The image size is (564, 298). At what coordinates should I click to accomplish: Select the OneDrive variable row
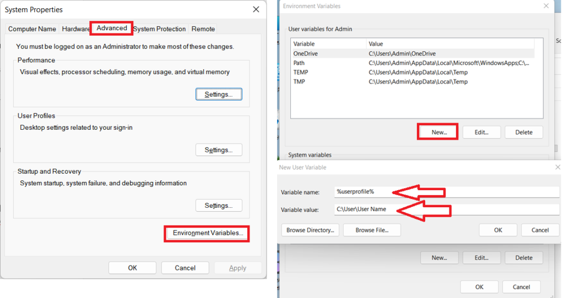point(413,53)
